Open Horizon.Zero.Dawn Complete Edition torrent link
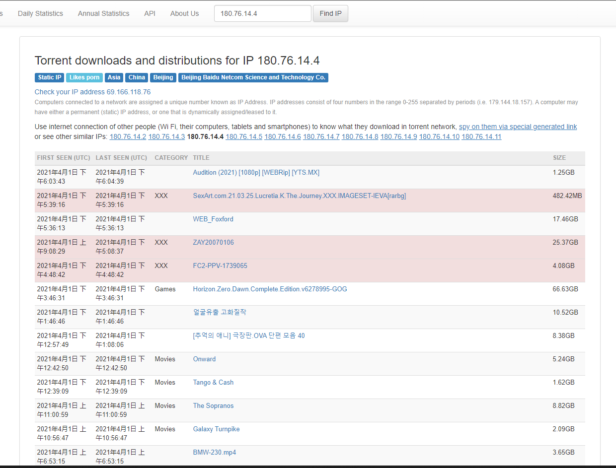 [x=270, y=289]
